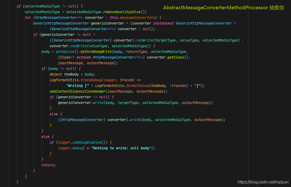This screenshot has width=291, height=187.
Task: Click the 'this' keyword before messageConverters
Action: [113, 18]
